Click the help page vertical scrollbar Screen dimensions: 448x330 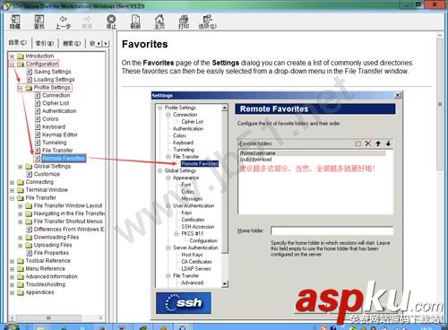(x=440, y=105)
